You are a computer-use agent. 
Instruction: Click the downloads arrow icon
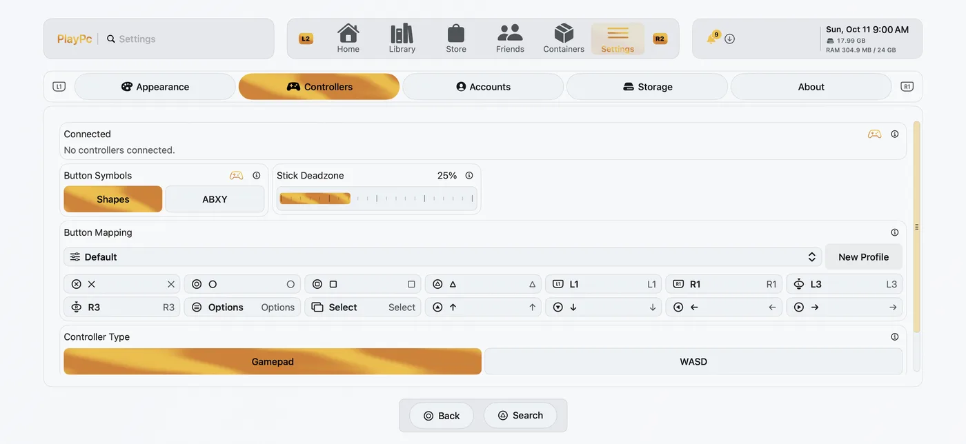pyautogui.click(x=729, y=39)
